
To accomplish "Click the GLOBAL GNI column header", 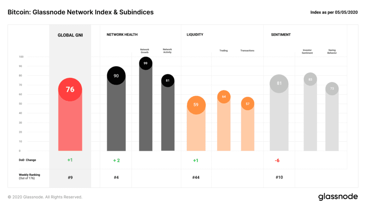I will click(x=70, y=35).
